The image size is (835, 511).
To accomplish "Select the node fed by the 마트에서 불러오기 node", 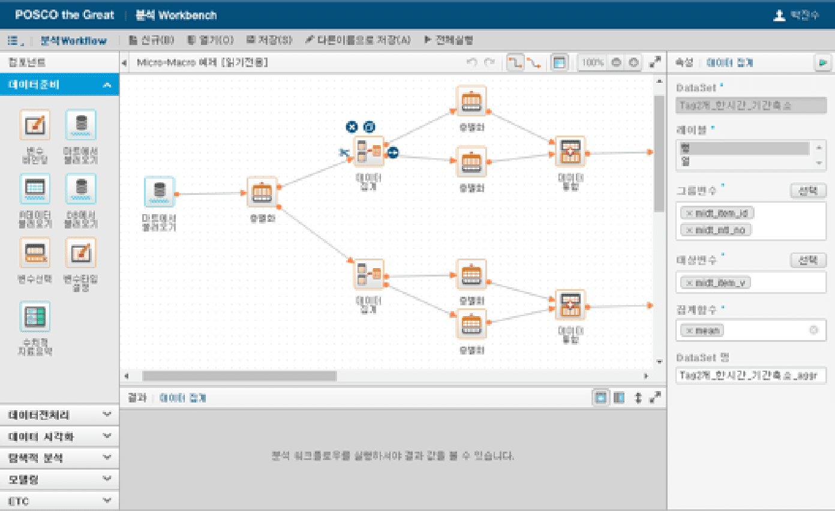I will pos(262,193).
